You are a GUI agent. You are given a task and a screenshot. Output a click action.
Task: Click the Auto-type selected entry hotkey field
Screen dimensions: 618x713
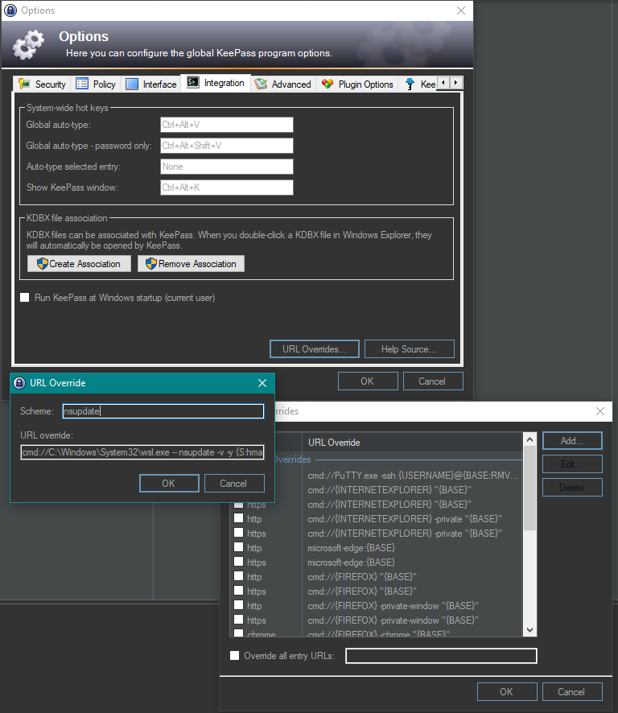227,167
